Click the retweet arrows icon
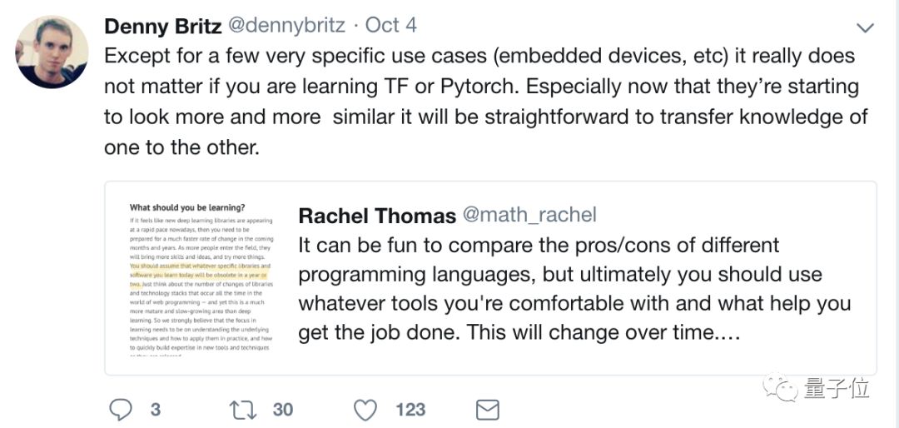Screen dimensions: 899x428 pyautogui.click(x=242, y=409)
